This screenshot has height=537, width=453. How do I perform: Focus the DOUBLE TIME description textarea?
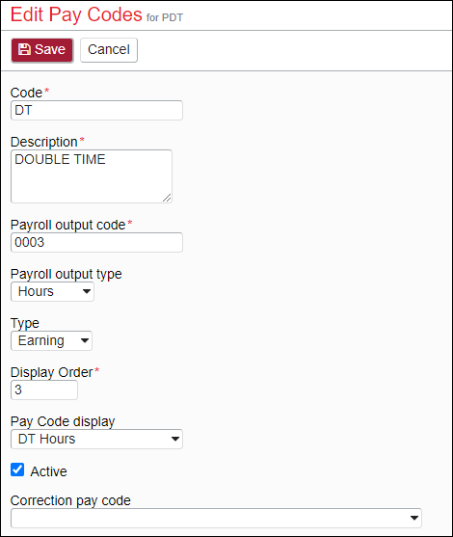tap(92, 176)
